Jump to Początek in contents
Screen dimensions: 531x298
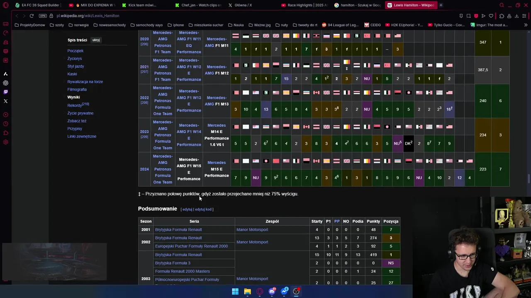pyautogui.click(x=76, y=51)
